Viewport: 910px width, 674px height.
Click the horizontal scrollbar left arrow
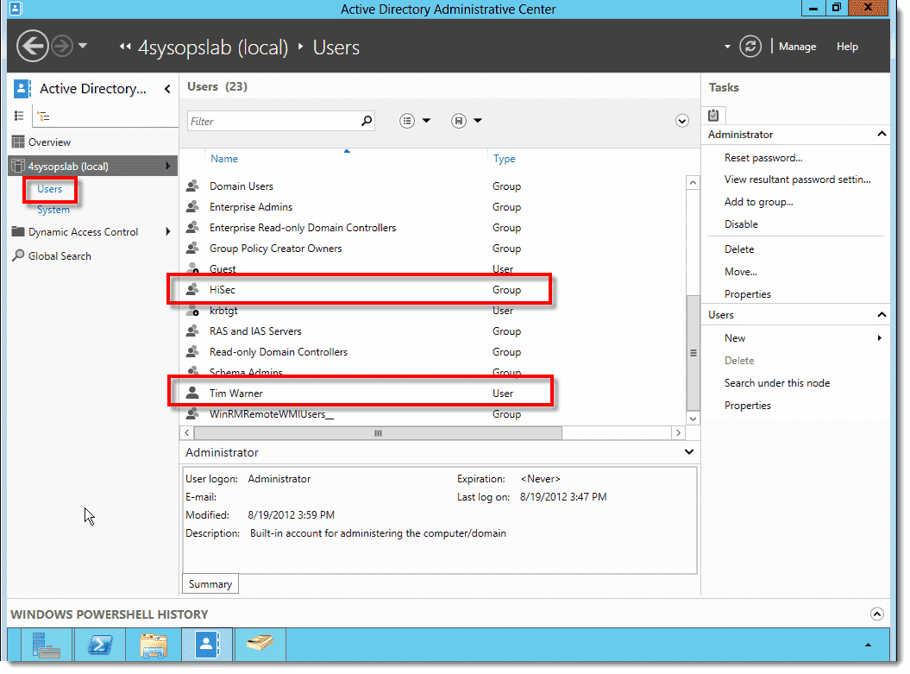(x=187, y=433)
